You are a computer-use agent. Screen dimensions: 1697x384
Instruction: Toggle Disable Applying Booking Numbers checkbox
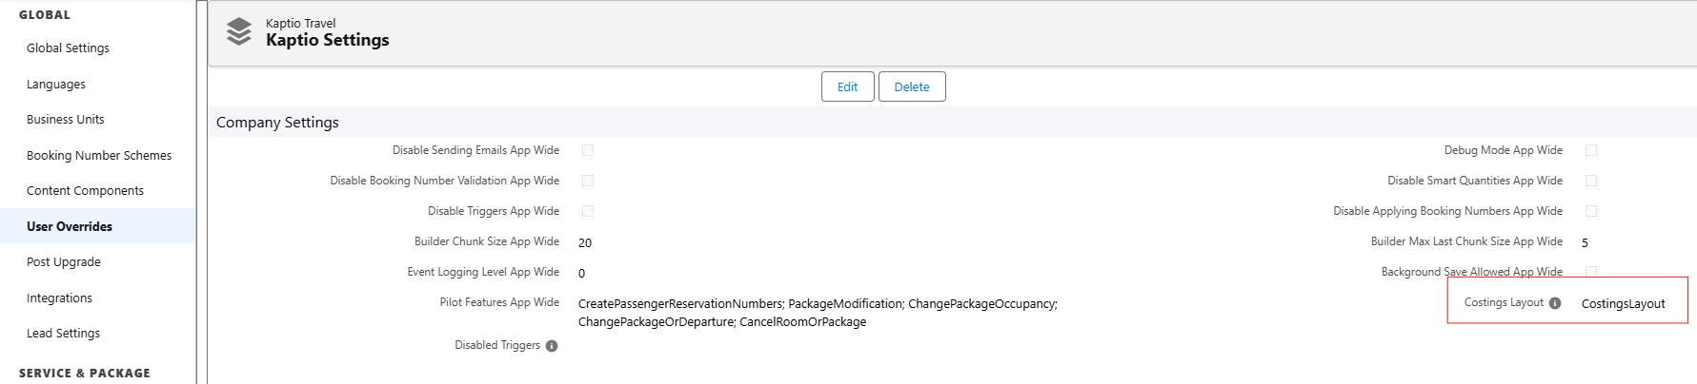pos(1591,211)
